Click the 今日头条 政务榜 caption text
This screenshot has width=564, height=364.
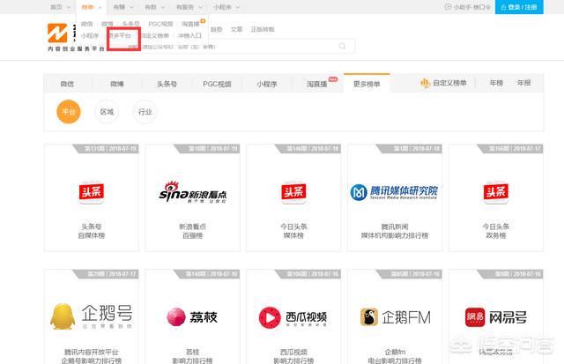pos(495,231)
